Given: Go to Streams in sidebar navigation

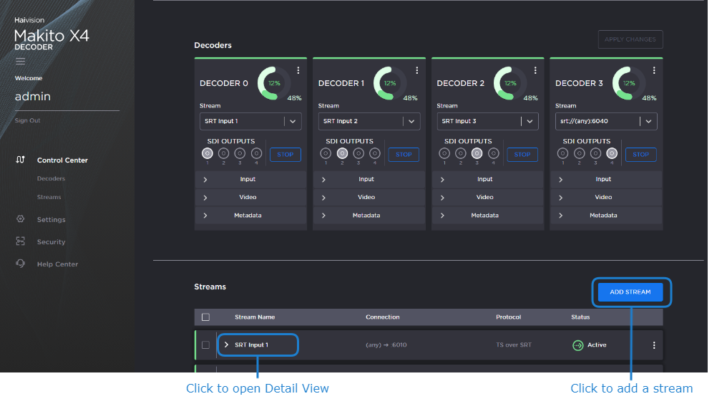Looking at the screenshot, I should [49, 197].
